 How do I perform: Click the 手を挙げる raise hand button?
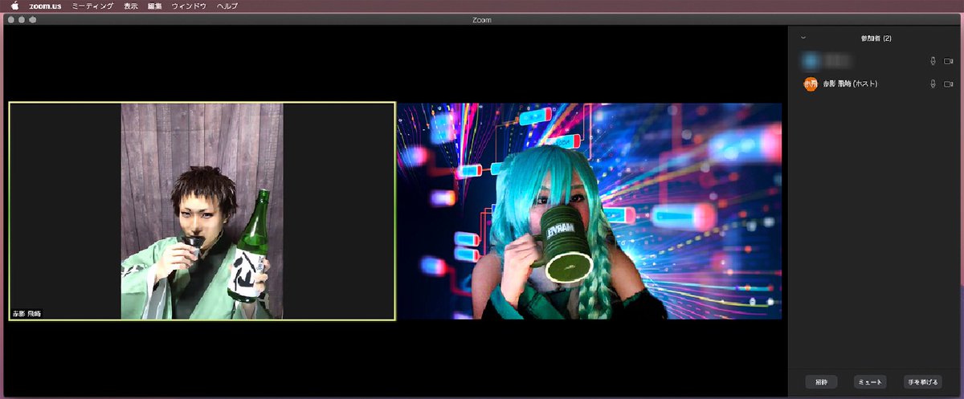point(921,382)
